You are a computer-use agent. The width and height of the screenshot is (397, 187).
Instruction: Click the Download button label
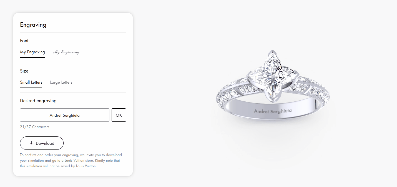(45, 143)
